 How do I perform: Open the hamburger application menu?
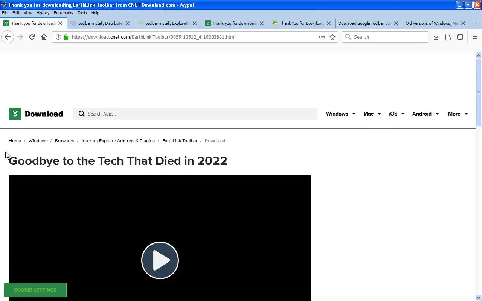[x=474, y=37]
